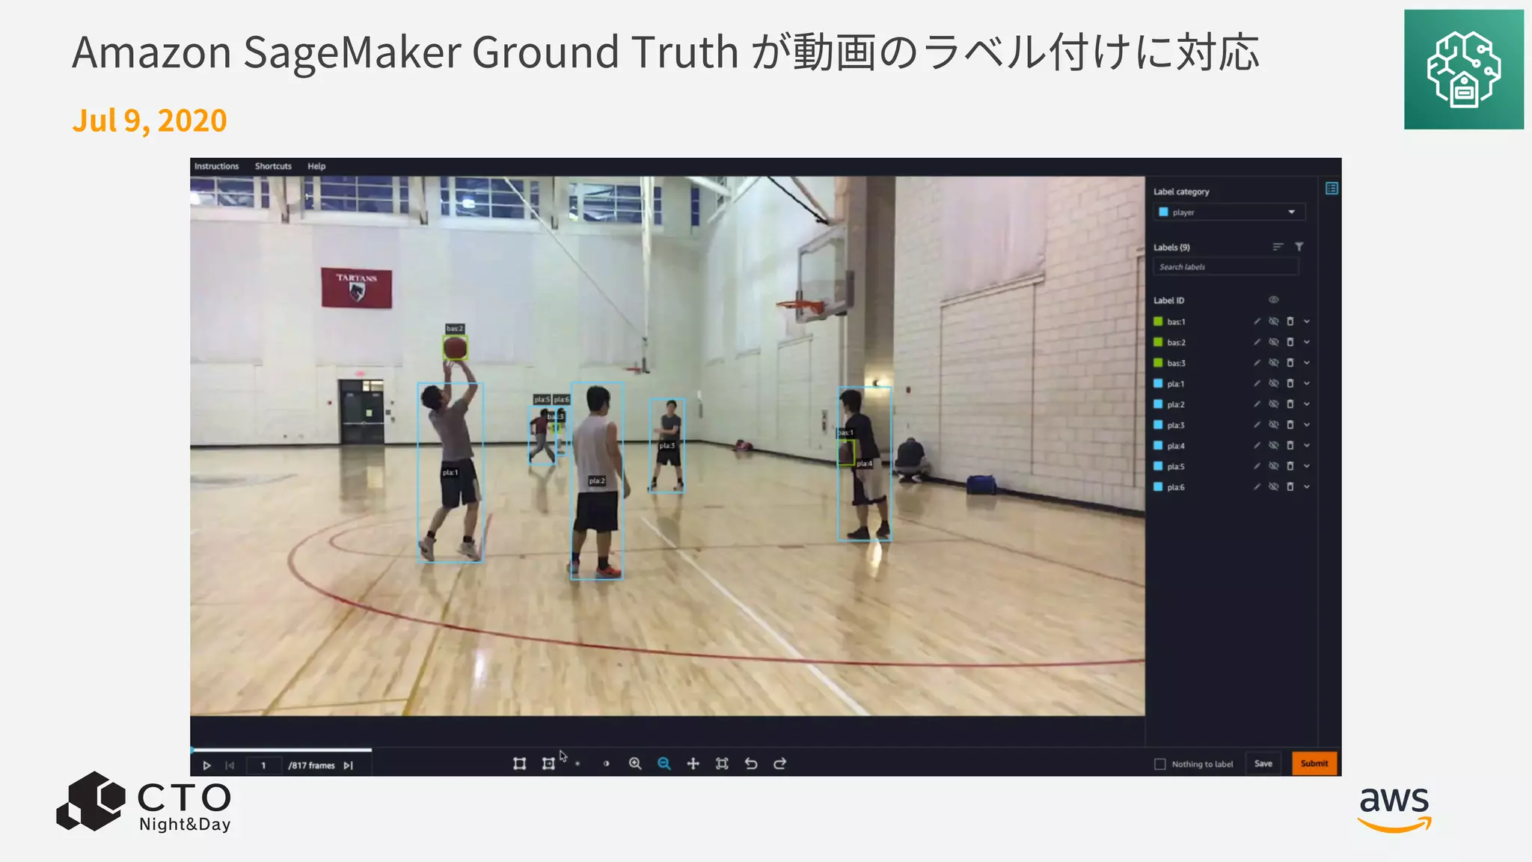
Task: Play the video frames
Action: (x=207, y=765)
